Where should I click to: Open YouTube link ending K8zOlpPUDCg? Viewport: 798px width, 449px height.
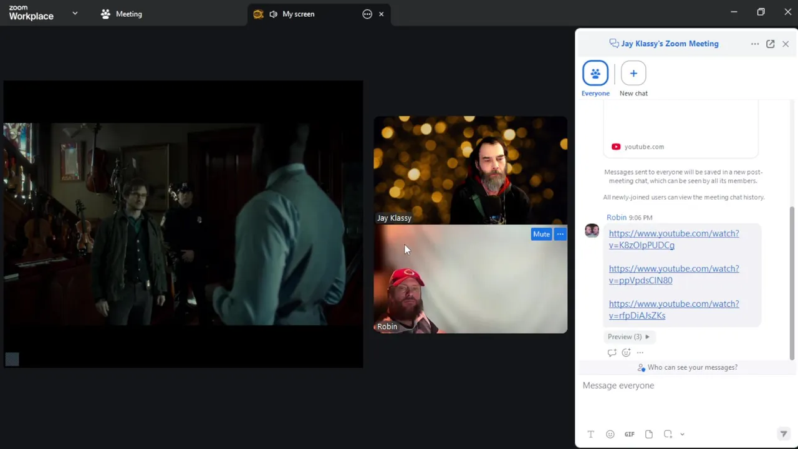pyautogui.click(x=674, y=239)
